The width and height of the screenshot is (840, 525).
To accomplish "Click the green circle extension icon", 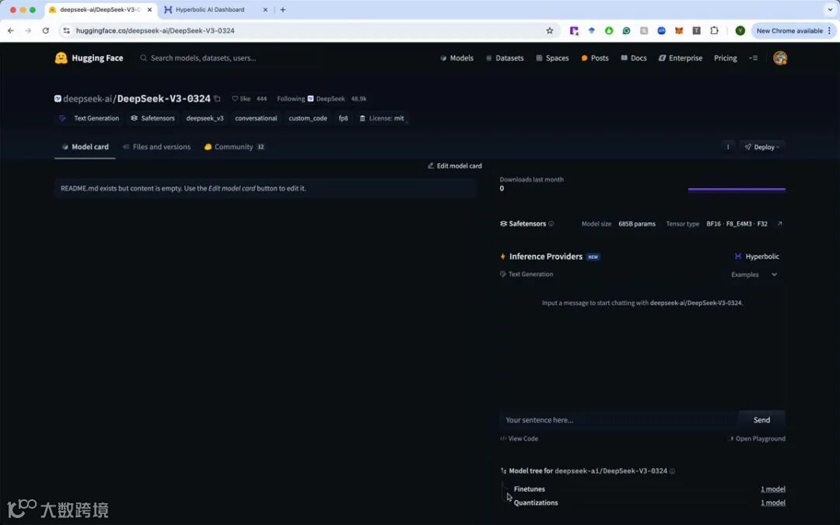I will 608,30.
